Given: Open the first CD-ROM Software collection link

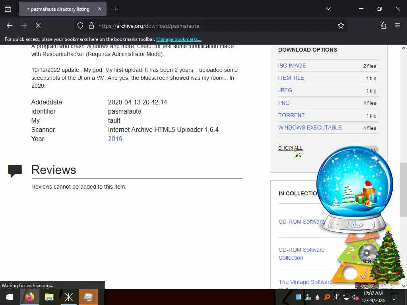Looking at the screenshot, I should pyautogui.click(x=301, y=222).
